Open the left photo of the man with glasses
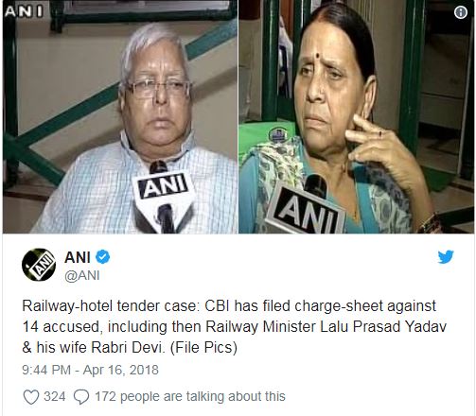 120,117
